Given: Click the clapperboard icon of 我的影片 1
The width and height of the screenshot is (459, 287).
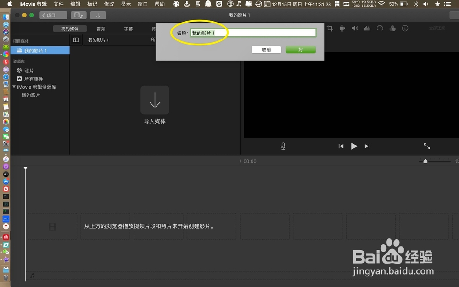Looking at the screenshot, I should point(19,51).
